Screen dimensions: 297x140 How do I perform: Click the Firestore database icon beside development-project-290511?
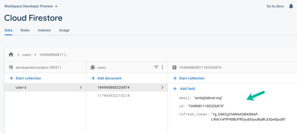coord(11,67)
